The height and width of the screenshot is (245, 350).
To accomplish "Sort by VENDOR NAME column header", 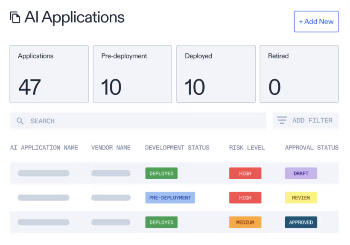I will (x=111, y=148).
